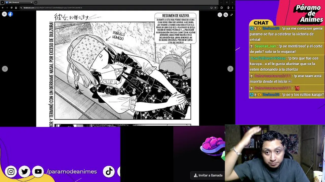Open the browser extensions icon
This screenshot has width=325, height=182.
click(x=222, y=8)
